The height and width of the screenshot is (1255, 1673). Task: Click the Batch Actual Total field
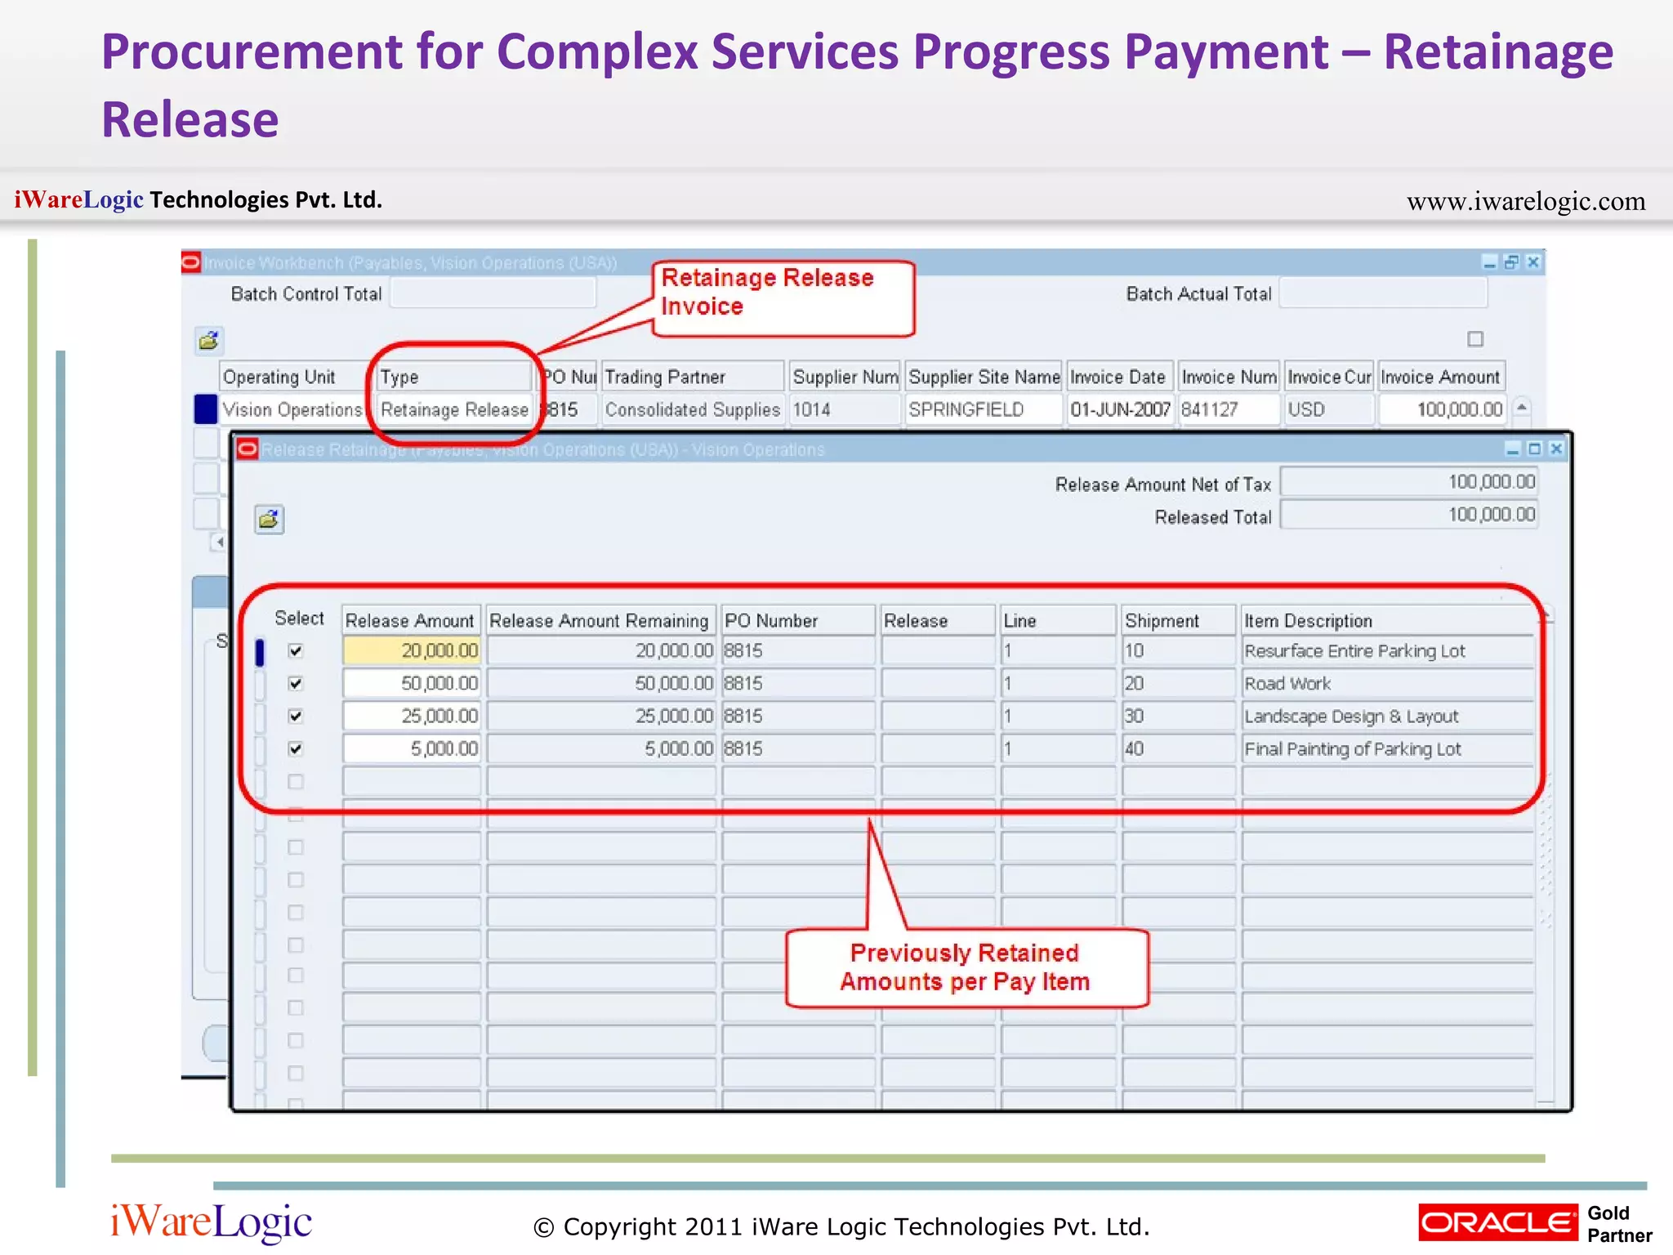1383,293
